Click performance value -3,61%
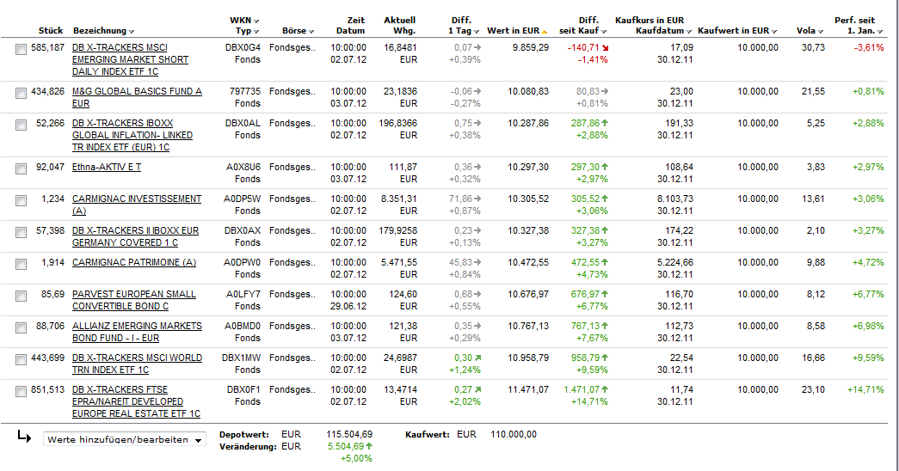Screen dimensions: 899x471 pyautogui.click(x=869, y=47)
